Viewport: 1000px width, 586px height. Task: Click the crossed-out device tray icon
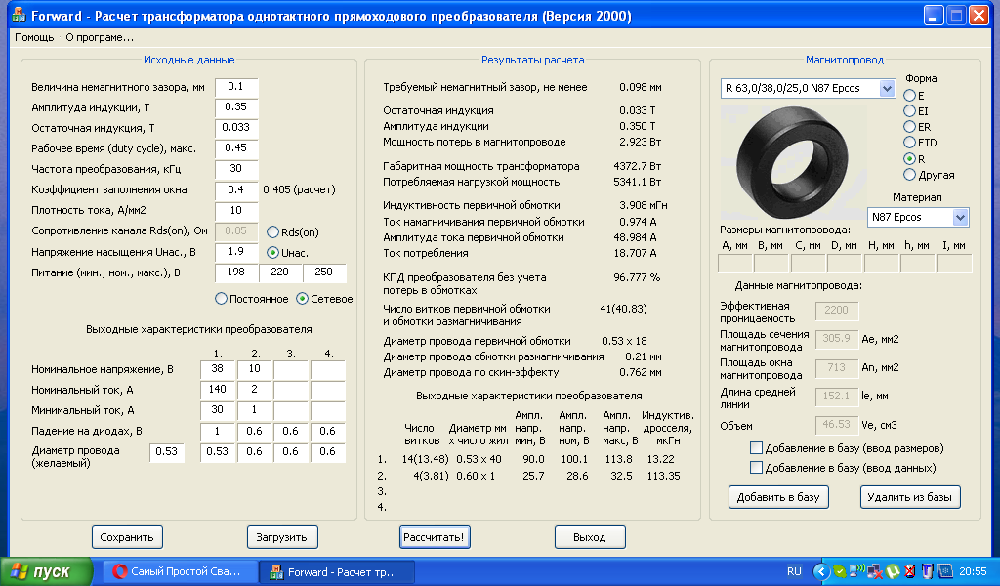[x=910, y=571]
